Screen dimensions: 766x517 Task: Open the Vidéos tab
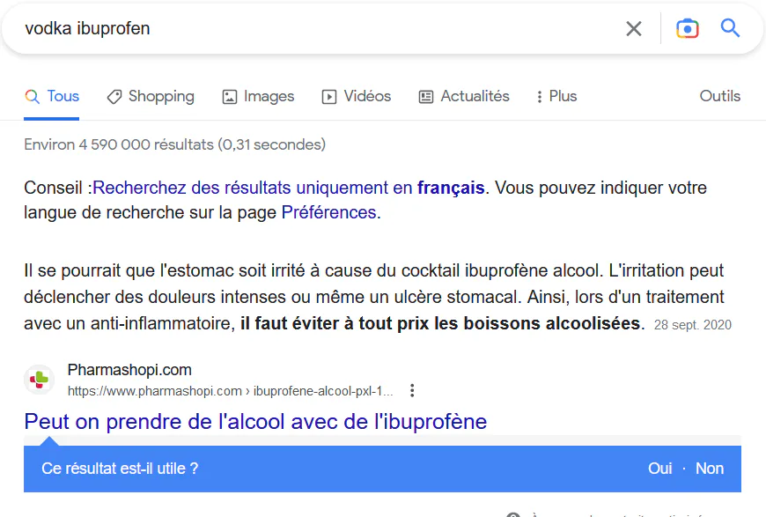point(357,96)
